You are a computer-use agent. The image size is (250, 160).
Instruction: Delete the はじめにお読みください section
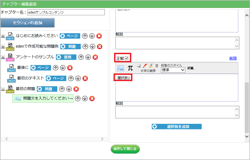[99, 36]
